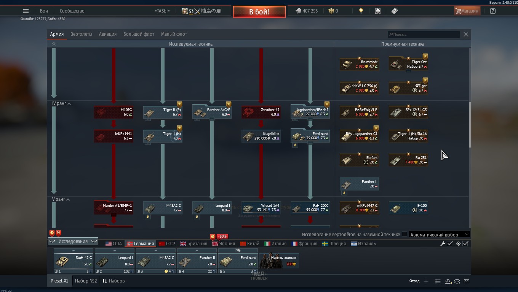The image size is (518, 292).
Task: Click the lightbulb tips icon
Action: pos(361,11)
